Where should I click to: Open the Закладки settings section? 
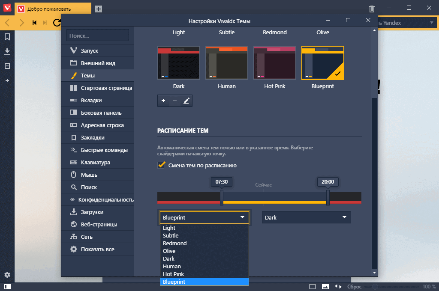pyautogui.click(x=98, y=137)
